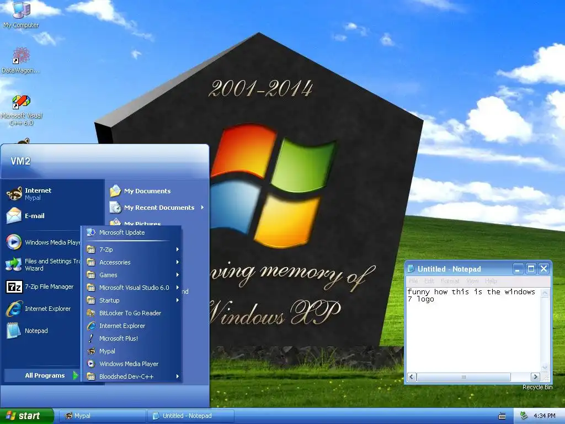Click the on-screen keyboard tray icon
565x424 pixels.
tap(502, 416)
